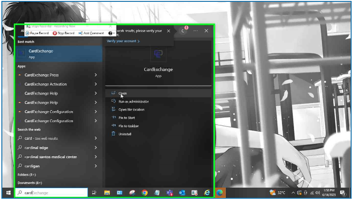This screenshot has width=353, height=201.
Task: Open File Explorer from the taskbar
Action: [x=107, y=193]
